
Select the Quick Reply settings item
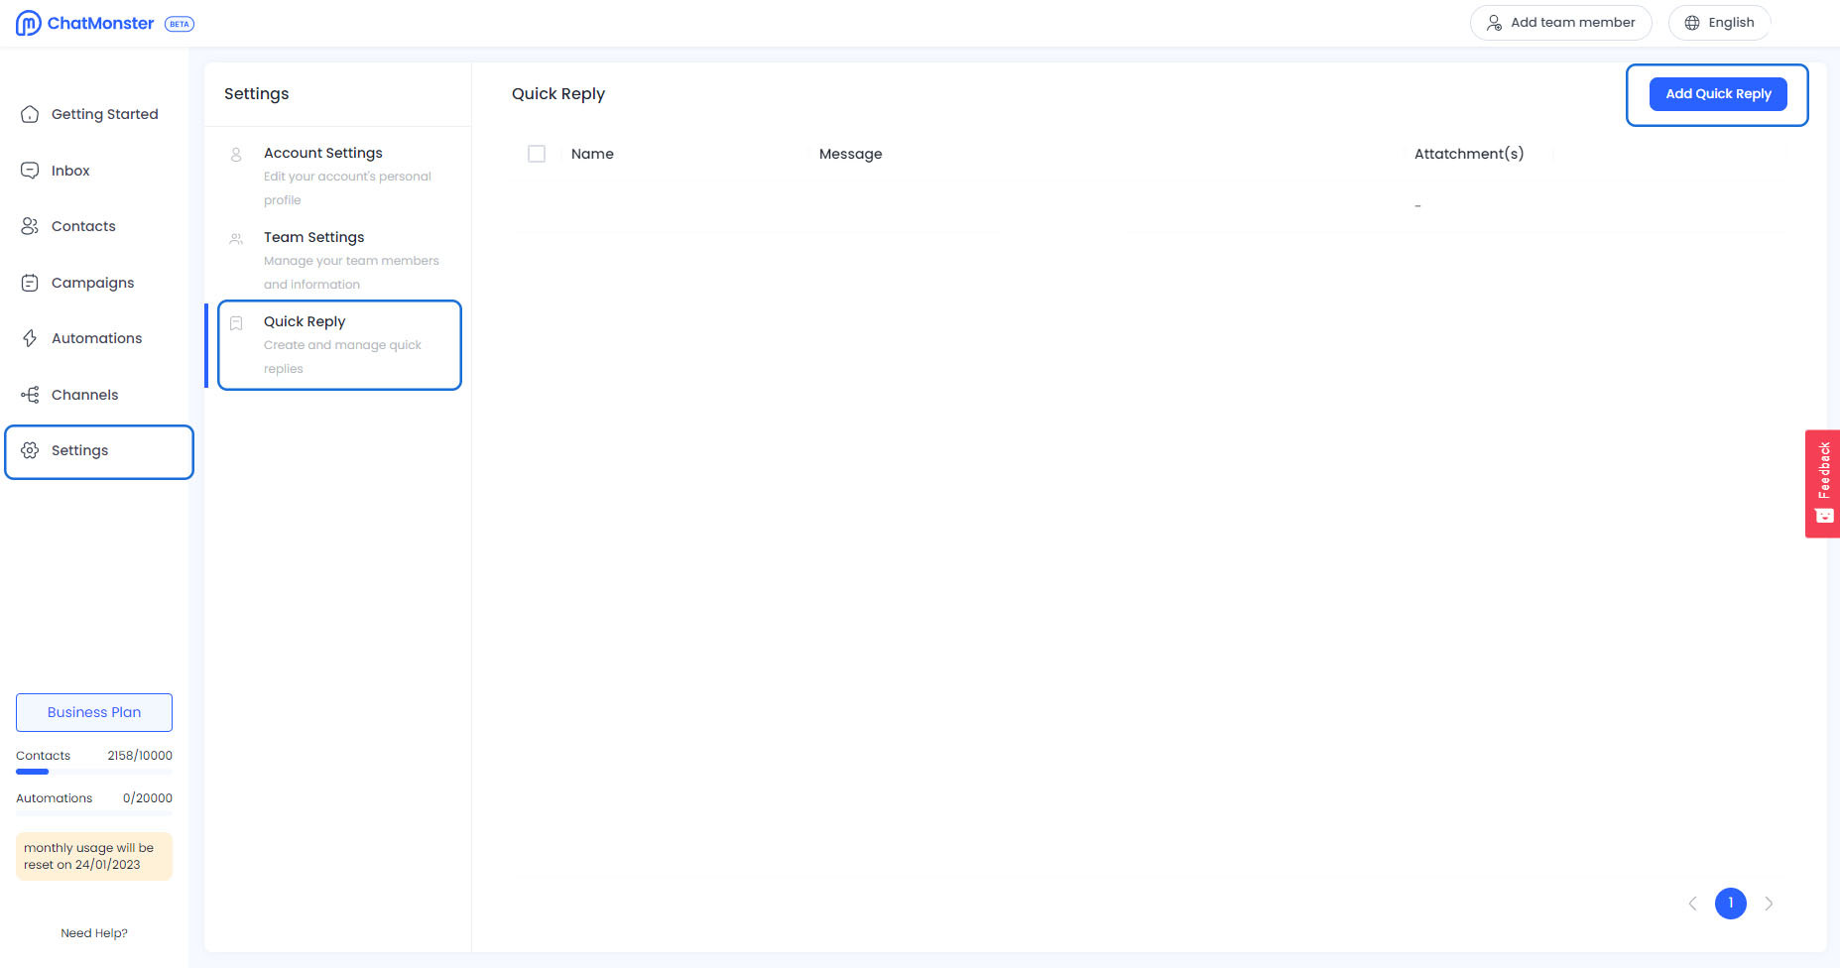339,344
